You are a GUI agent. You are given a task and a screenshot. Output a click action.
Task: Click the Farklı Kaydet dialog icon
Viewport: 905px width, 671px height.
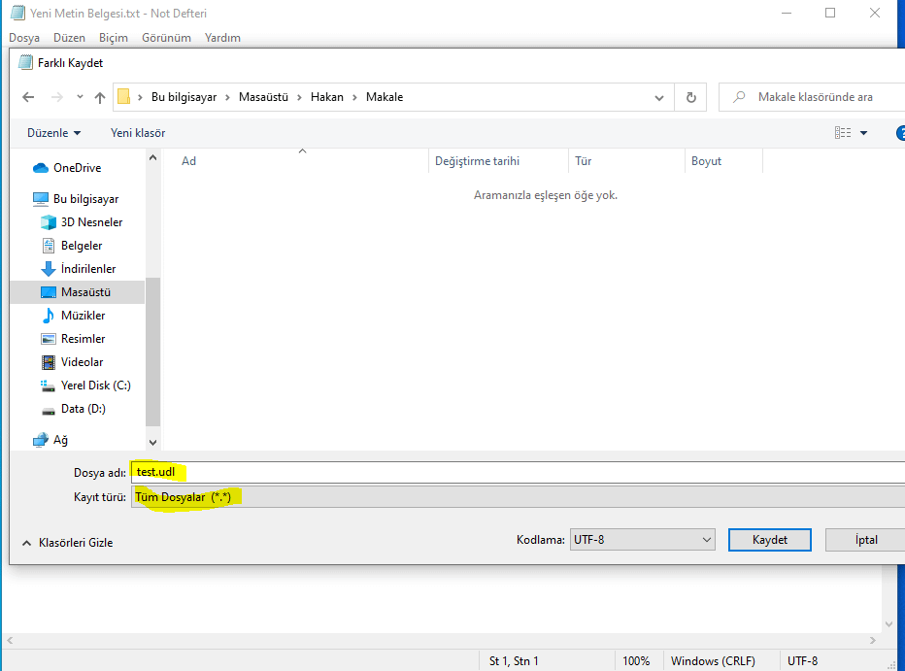point(25,62)
